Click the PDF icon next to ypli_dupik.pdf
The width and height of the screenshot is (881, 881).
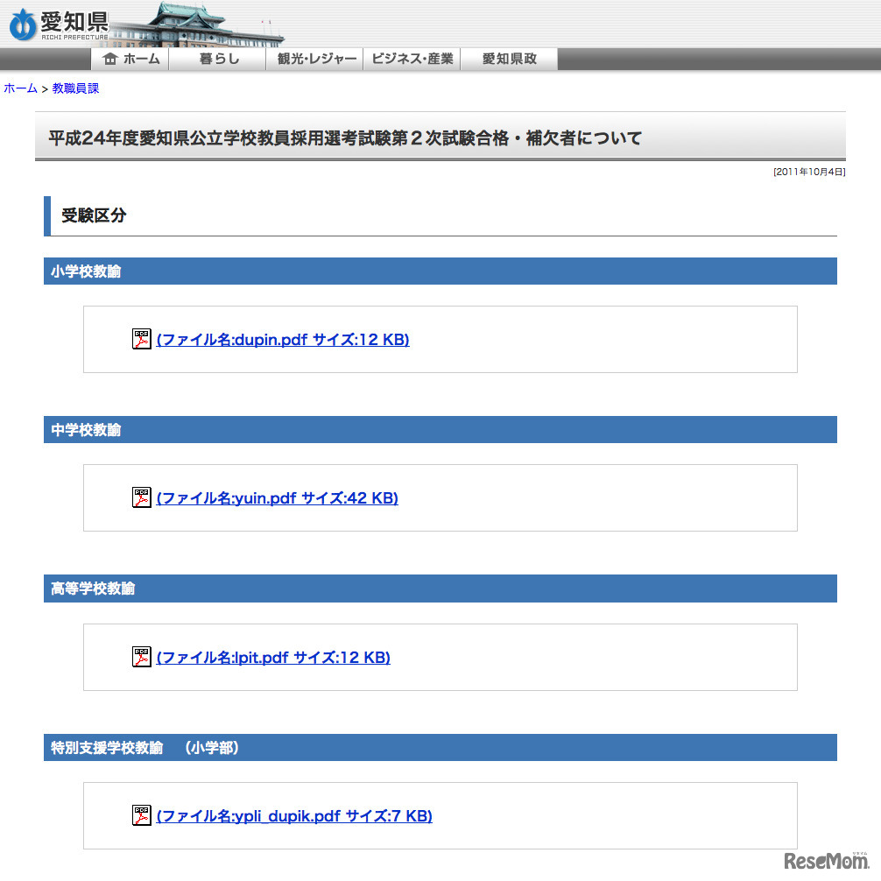click(x=141, y=815)
